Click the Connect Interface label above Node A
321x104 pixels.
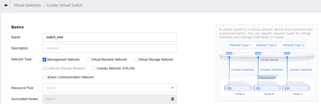243,70
